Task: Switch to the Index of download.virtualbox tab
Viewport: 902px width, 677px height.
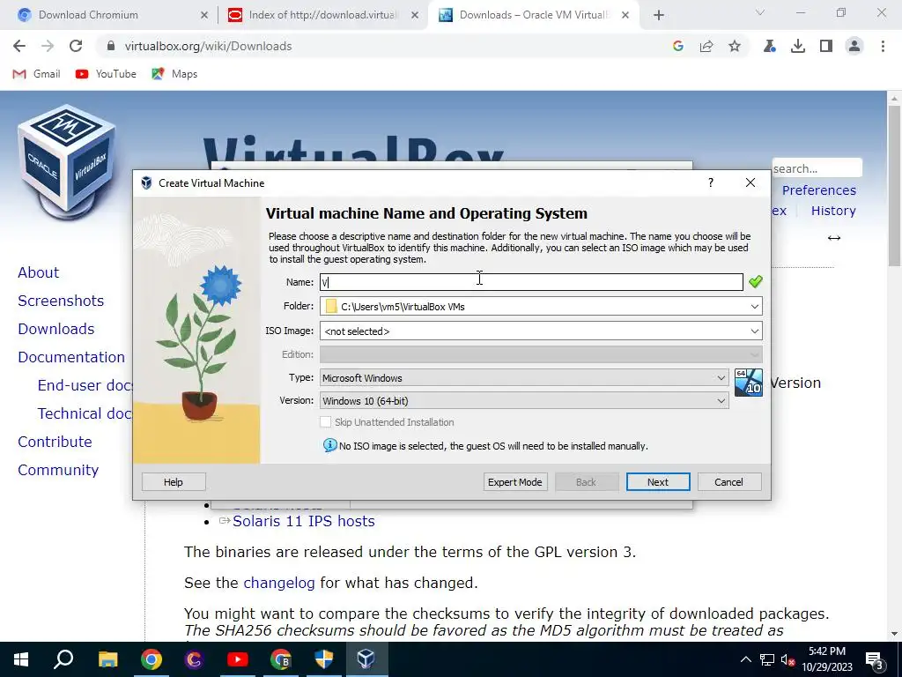Action: pyautogui.click(x=323, y=15)
